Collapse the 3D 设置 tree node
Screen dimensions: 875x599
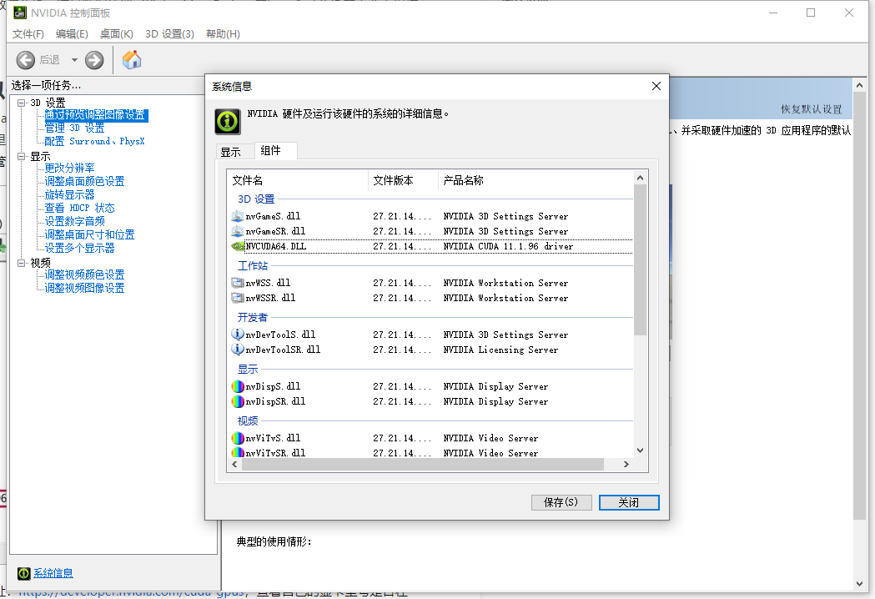[21, 103]
